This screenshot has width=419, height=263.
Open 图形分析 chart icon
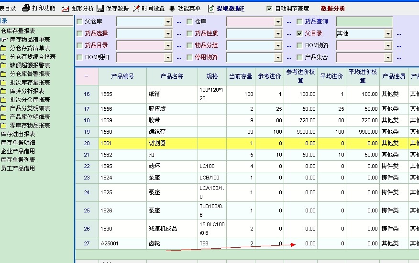[66, 9]
